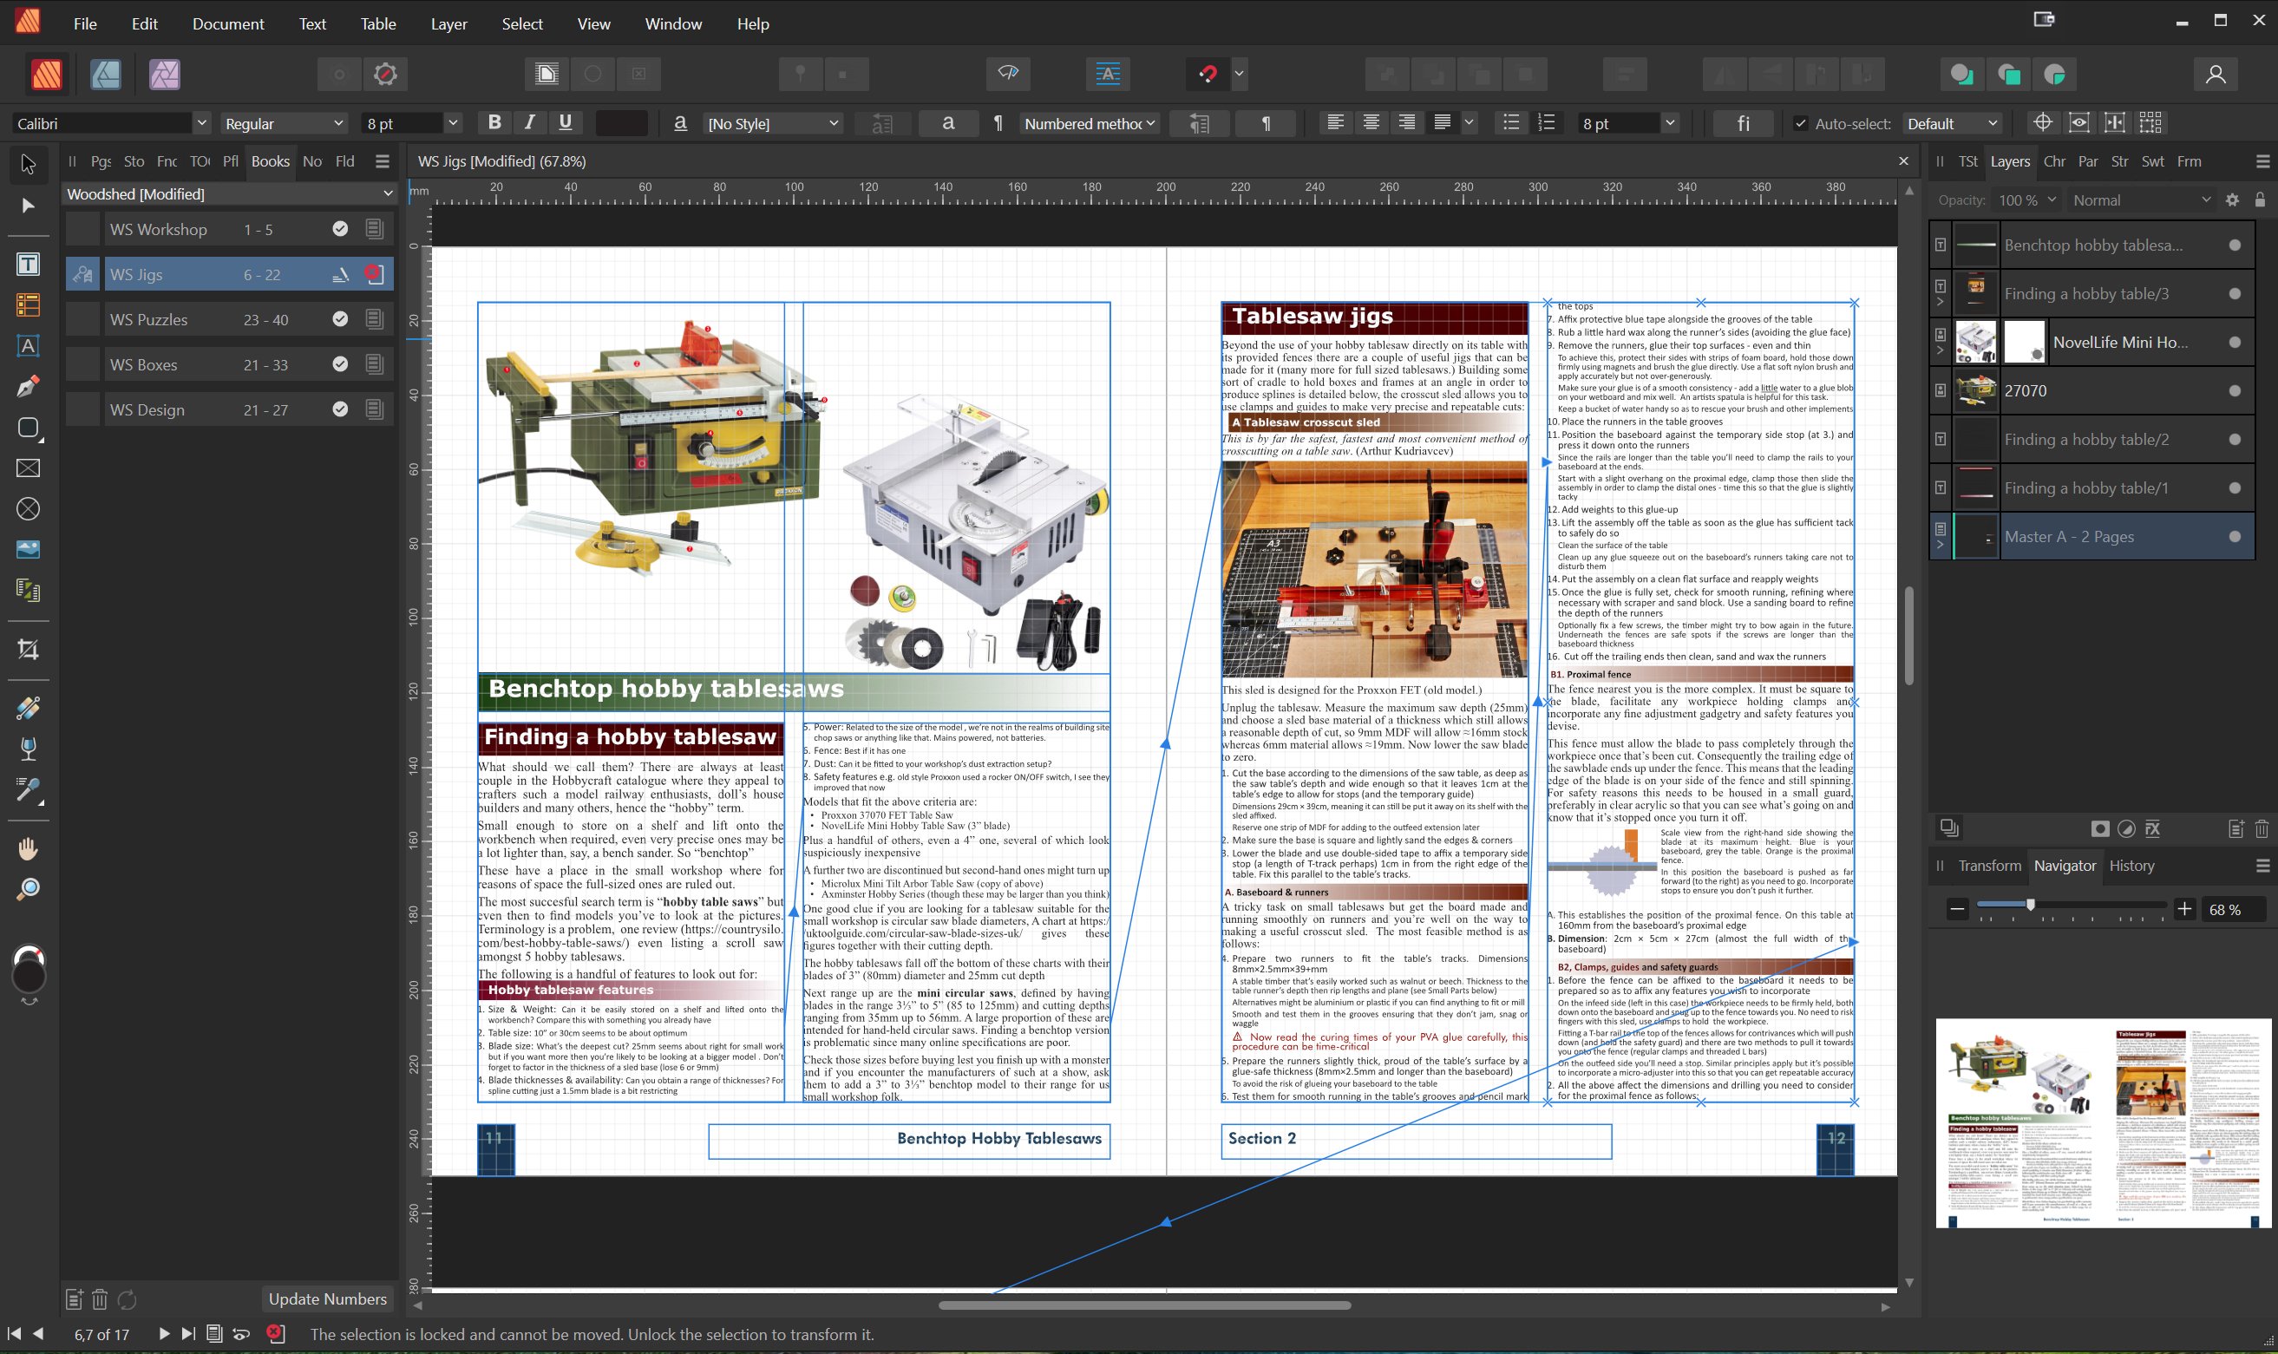
Task: Click the stroke/fill color selector circle
Action: (29, 969)
